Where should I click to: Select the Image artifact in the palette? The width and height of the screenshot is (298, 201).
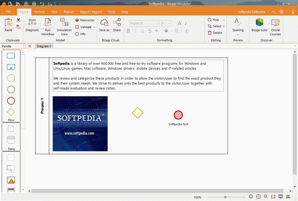click(11, 180)
